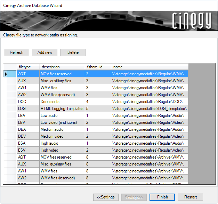Click the BSA filetype cell
218x204 pixels.
[x=28, y=143]
